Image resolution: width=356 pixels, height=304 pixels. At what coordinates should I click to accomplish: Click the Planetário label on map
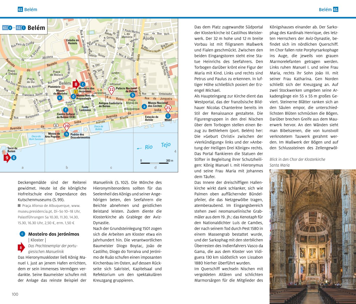click(x=54, y=86)
